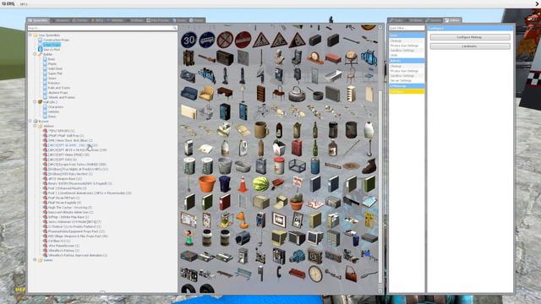Viewport: 541px width, 304px height.
Task: Collapse the Half-Life 2 tree node
Action: 35,102
